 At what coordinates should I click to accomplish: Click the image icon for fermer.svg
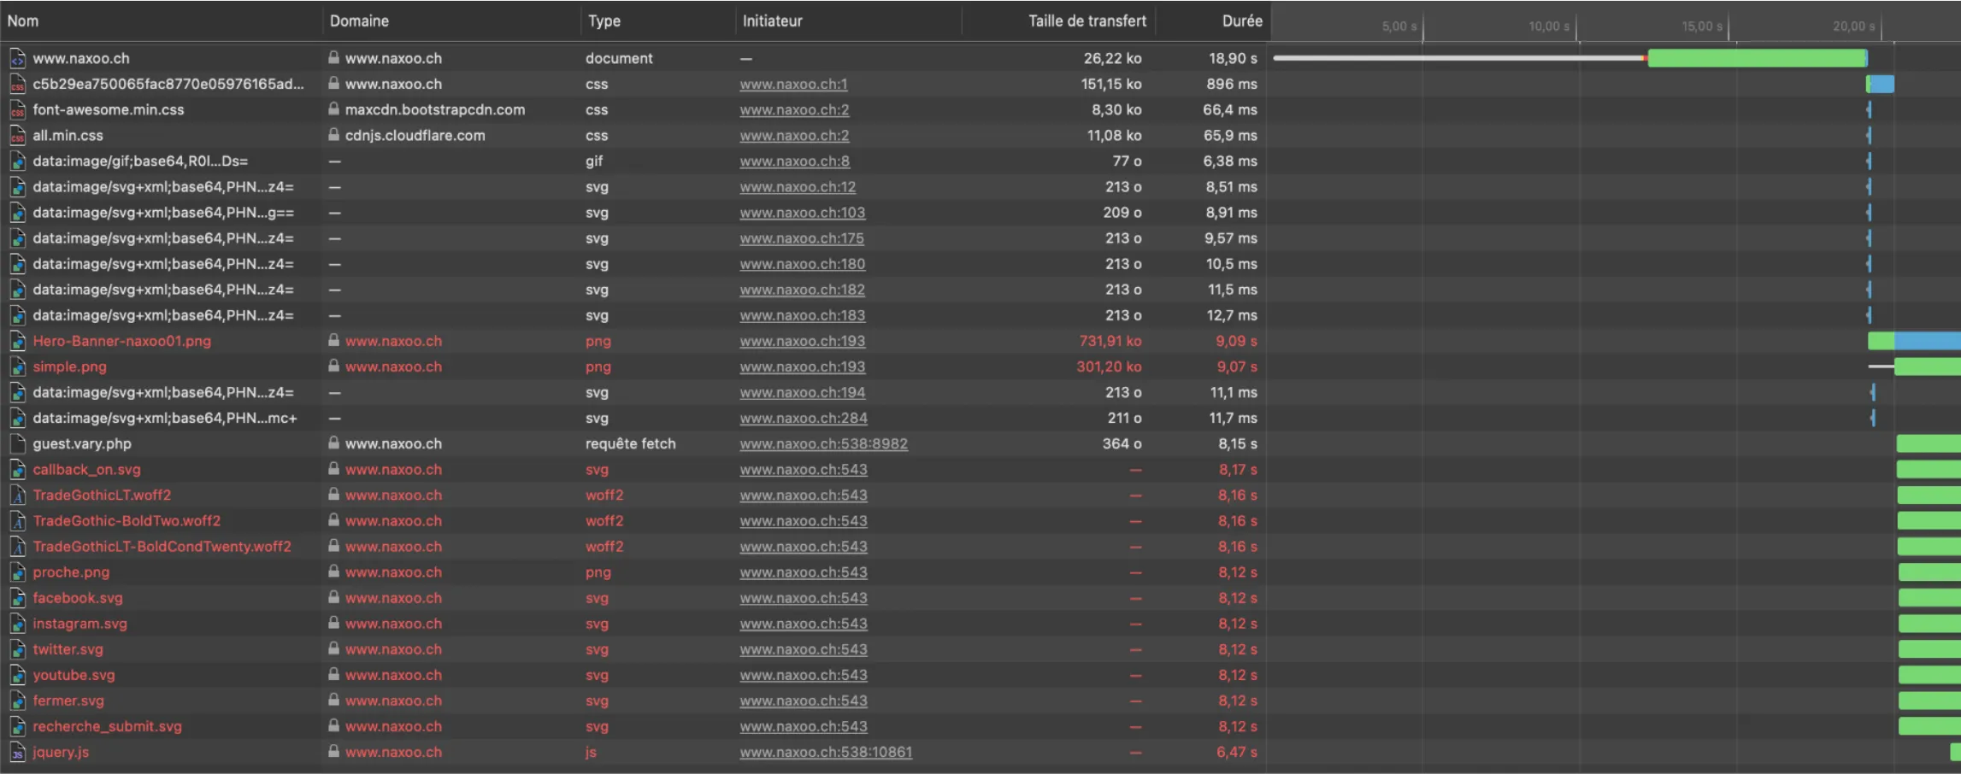pyautogui.click(x=17, y=701)
